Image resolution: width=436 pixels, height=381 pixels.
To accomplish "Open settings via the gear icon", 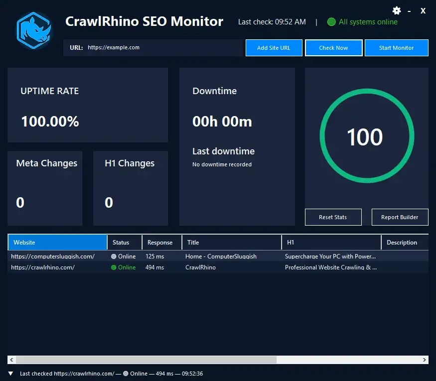I will (397, 11).
